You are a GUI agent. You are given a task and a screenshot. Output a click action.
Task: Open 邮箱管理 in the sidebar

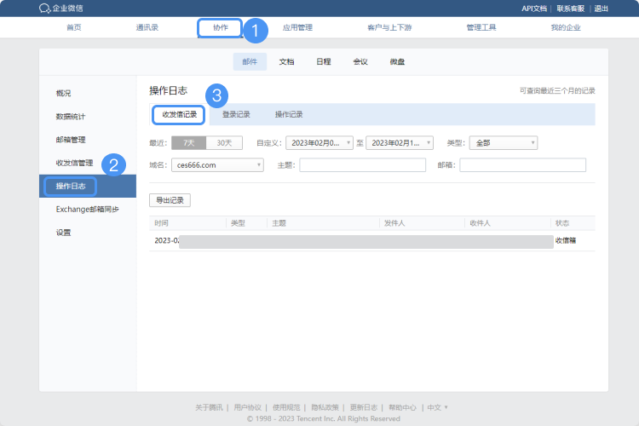[71, 140]
